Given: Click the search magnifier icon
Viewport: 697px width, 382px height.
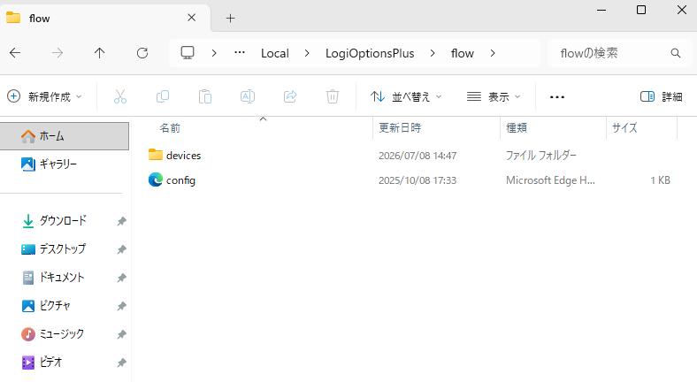Looking at the screenshot, I should click(675, 53).
